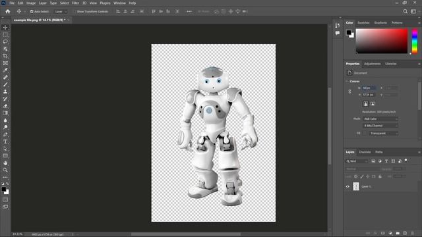Select the Path Selection tool
The image size is (422, 237).
pos(5,149)
